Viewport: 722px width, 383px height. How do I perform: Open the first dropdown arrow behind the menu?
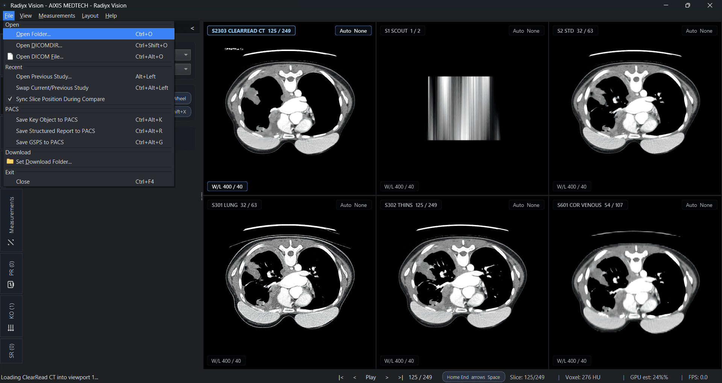[x=185, y=55]
